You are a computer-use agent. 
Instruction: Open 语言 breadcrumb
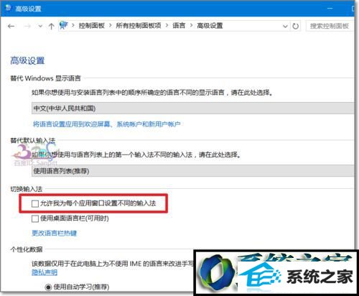point(179,26)
